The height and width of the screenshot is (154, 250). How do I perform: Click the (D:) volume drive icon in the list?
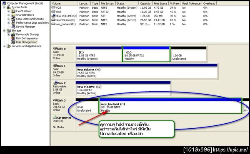pyautogui.click(x=53, y=12)
